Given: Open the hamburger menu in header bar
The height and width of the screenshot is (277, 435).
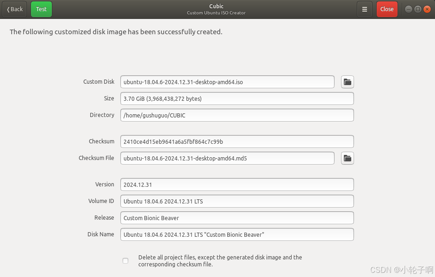Looking at the screenshot, I should pyautogui.click(x=365, y=9).
